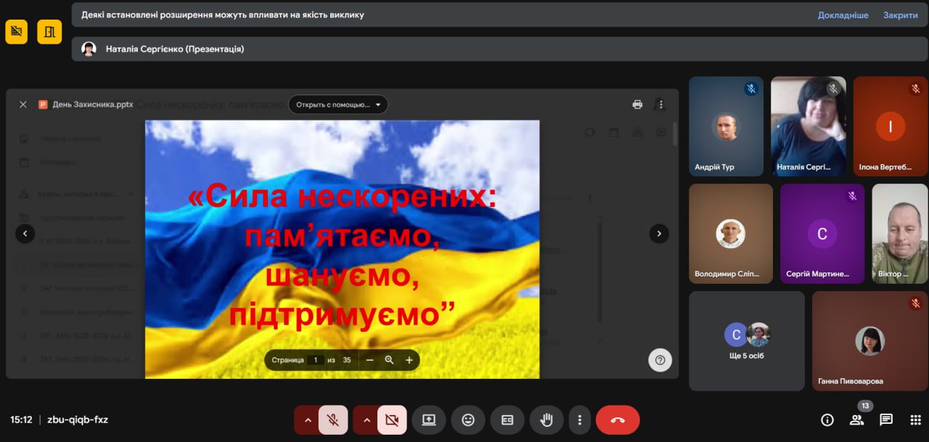Expand the camera video settings arrow
929x442 pixels.
click(x=366, y=420)
